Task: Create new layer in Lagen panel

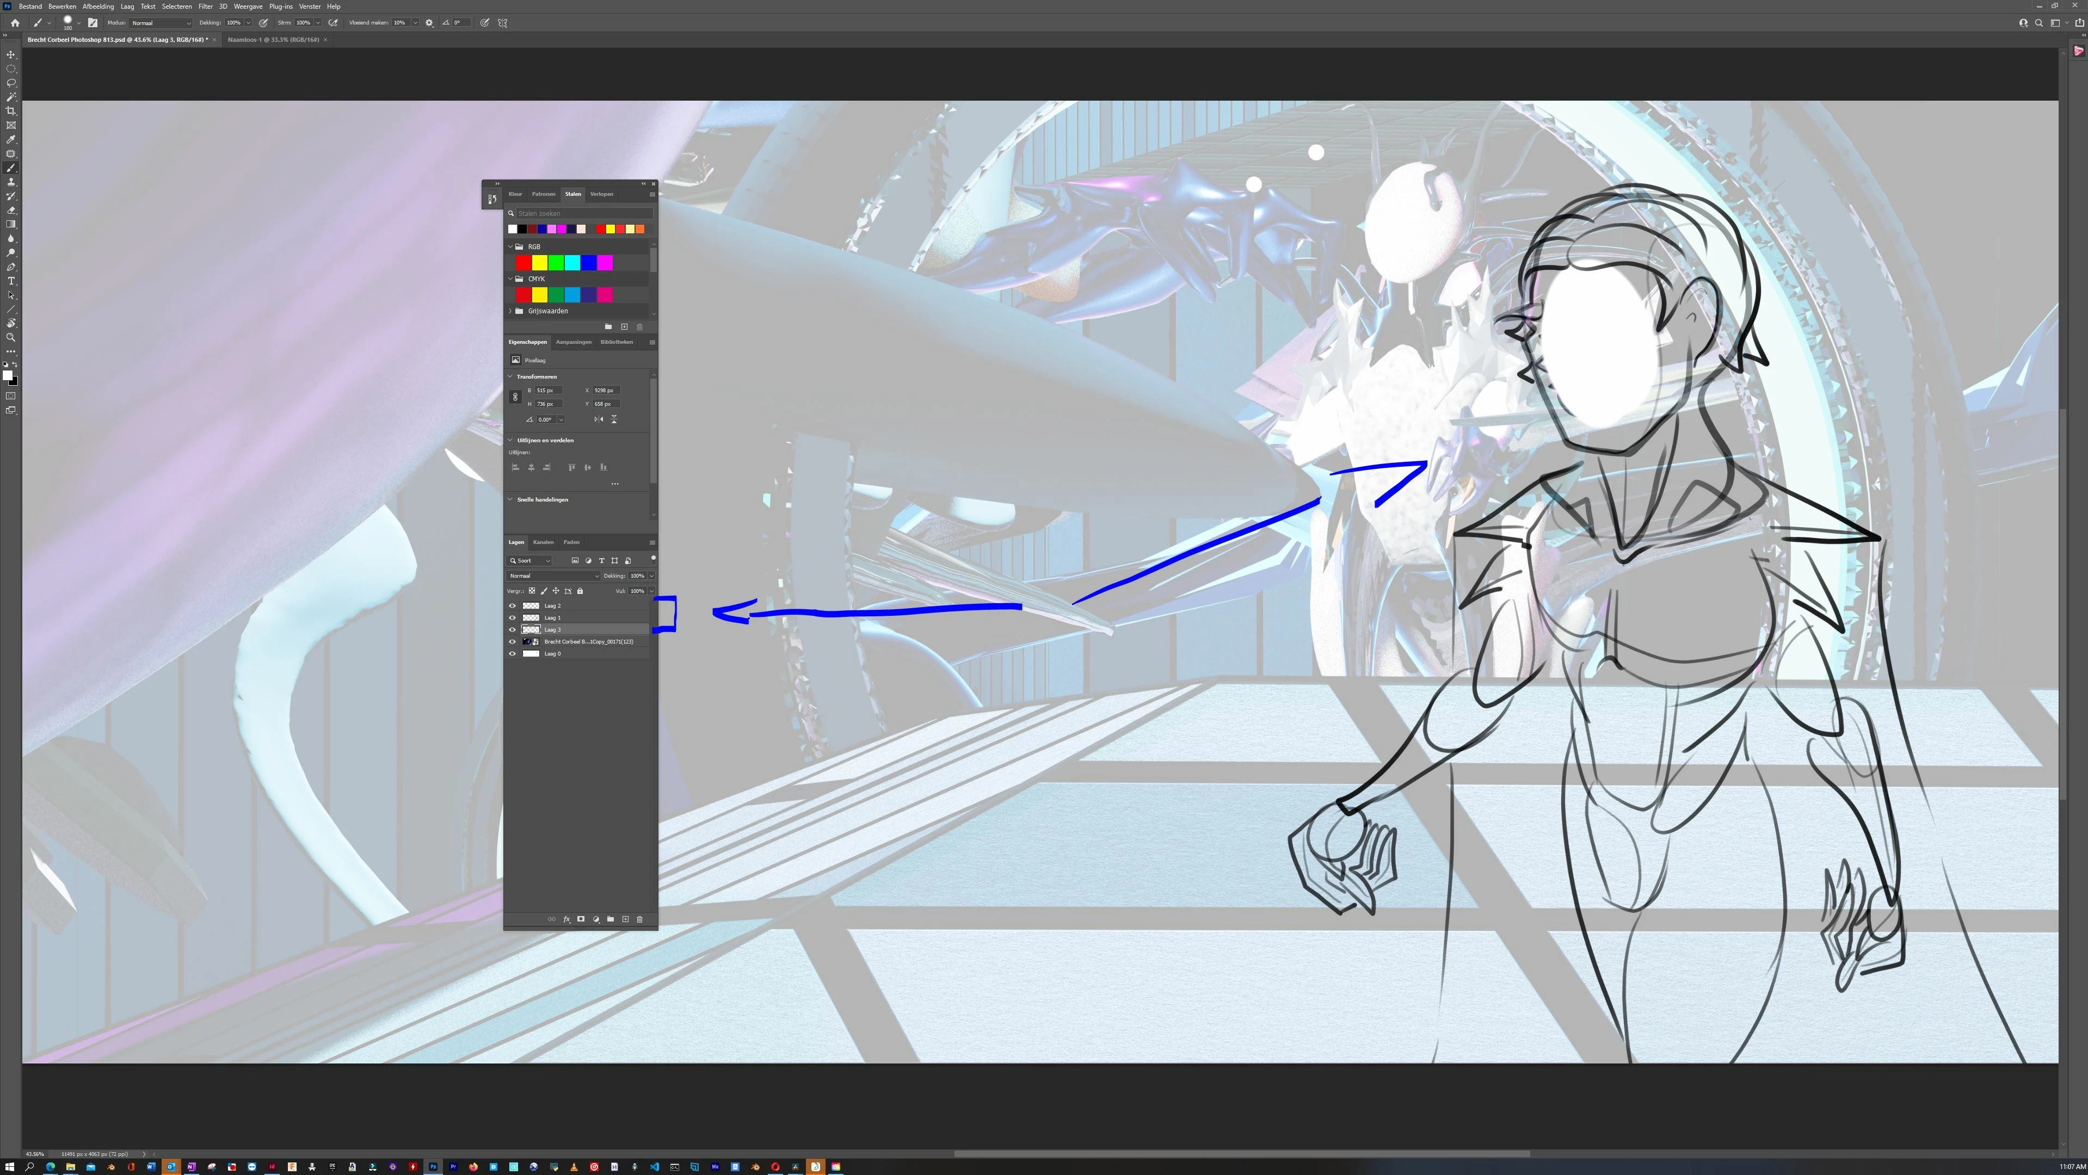Action: [625, 919]
